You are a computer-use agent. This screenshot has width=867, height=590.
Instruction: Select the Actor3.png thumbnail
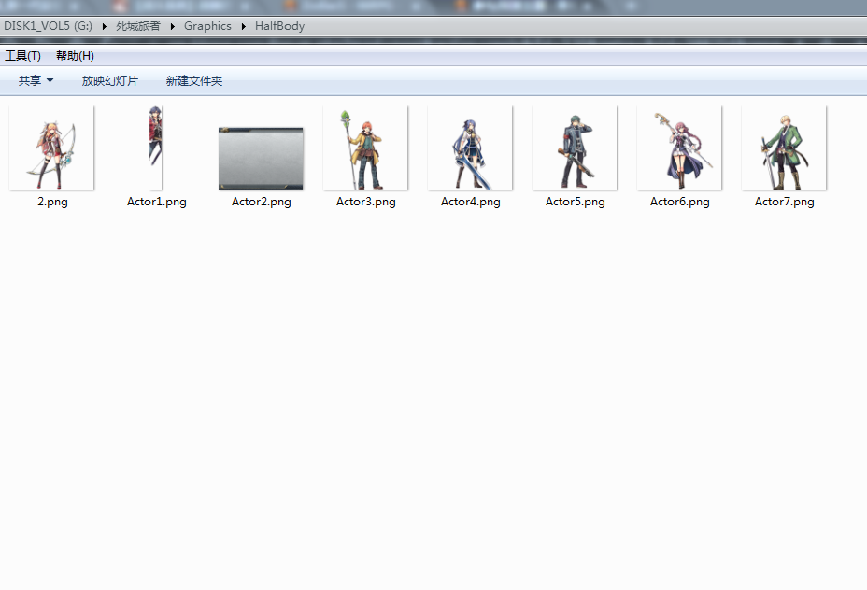tap(365, 147)
